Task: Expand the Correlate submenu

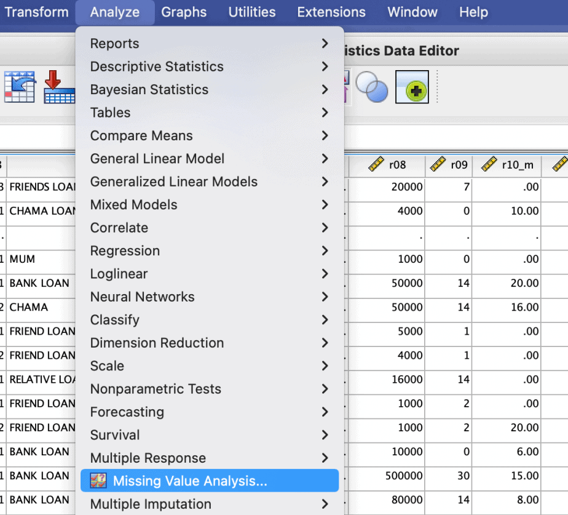Action: coord(210,228)
